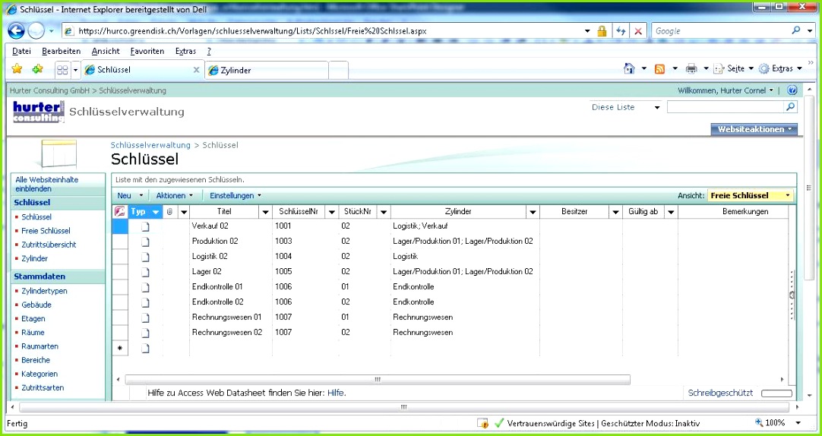
Task: Open the Ansicht view selector Freie Schlüssel
Action: point(751,196)
